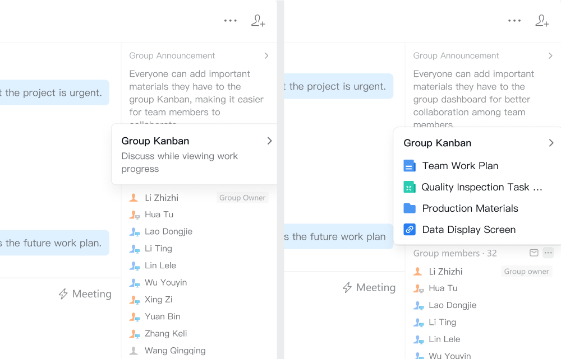Open the Team Work Plan document icon

click(410, 166)
